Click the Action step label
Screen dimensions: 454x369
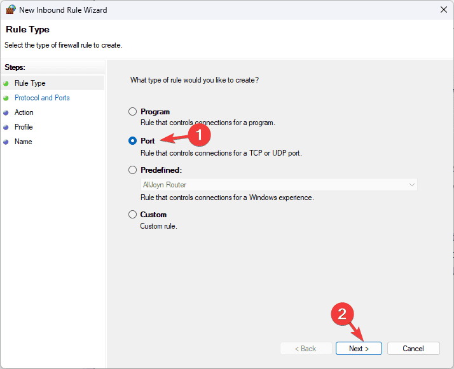tap(24, 112)
